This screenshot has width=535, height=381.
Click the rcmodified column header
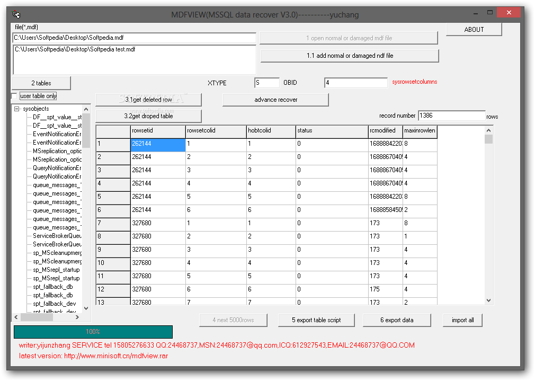386,132
